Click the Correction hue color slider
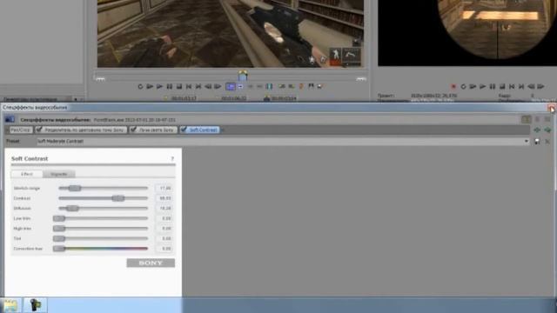This screenshot has height=313, width=557. pos(101,249)
